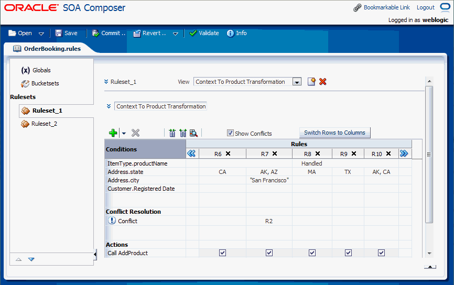The width and height of the screenshot is (454, 285).
Task: Toggle Call AddProduct checkbox for R9
Action: 348,253
